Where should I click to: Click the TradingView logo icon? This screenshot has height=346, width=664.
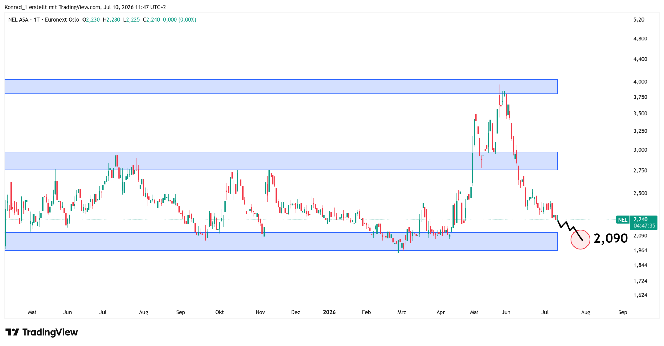click(12, 332)
